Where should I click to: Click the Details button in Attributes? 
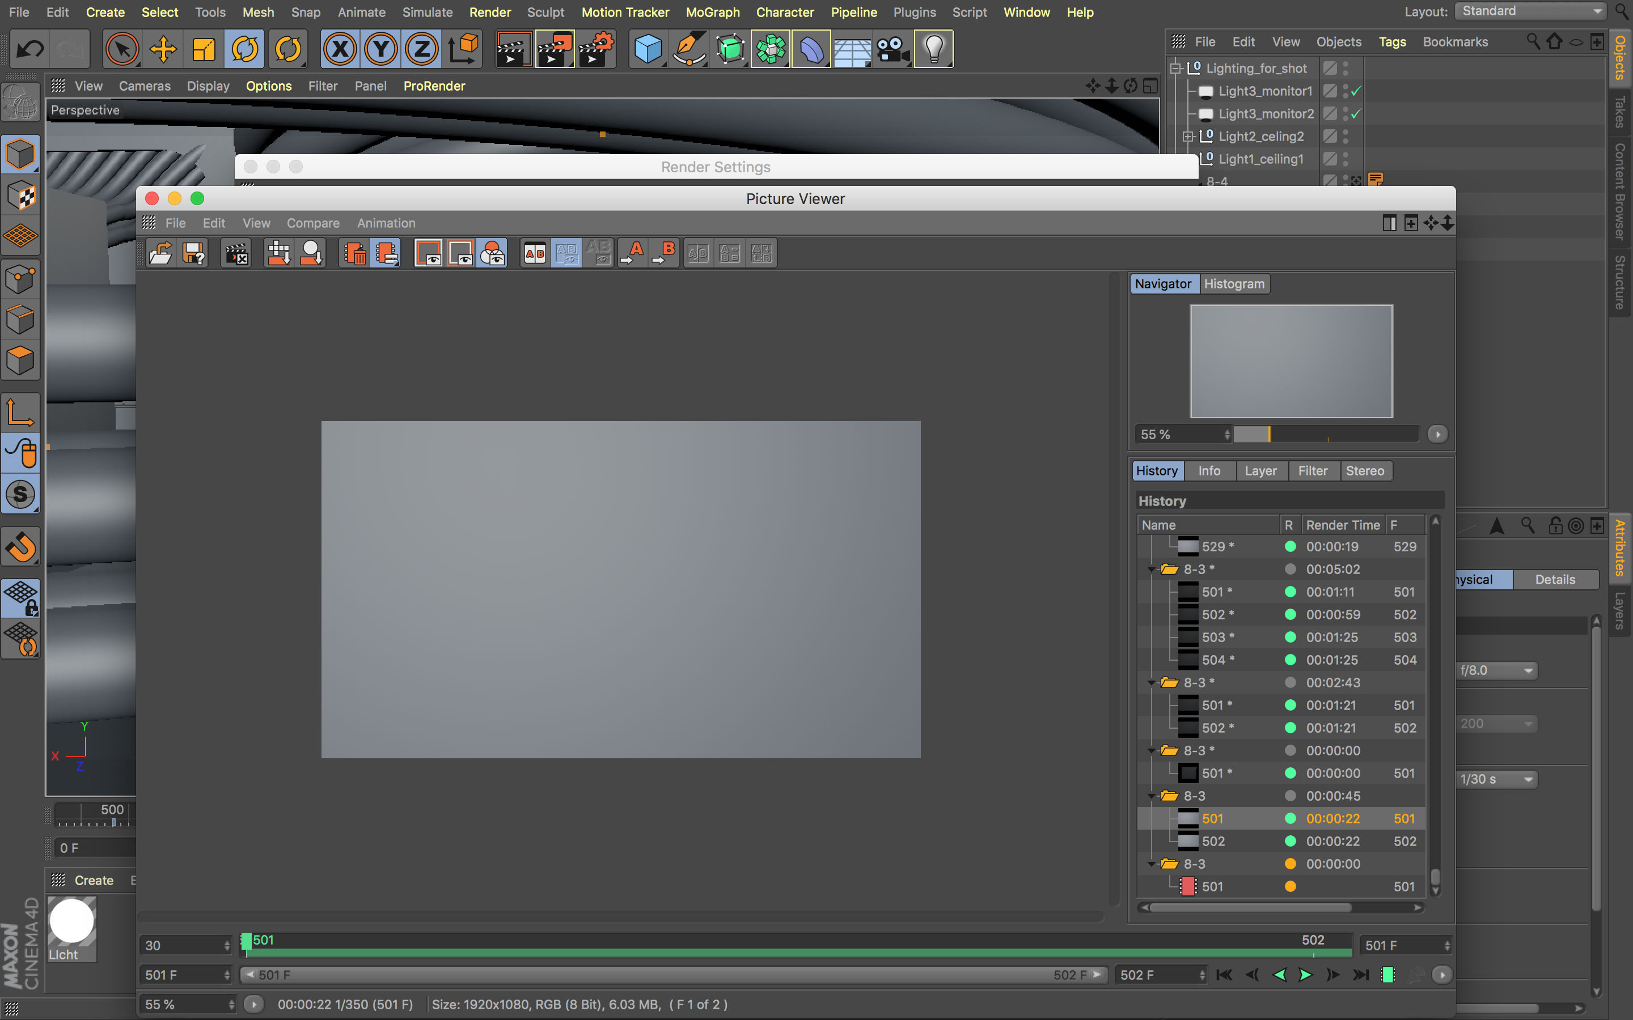coord(1555,580)
